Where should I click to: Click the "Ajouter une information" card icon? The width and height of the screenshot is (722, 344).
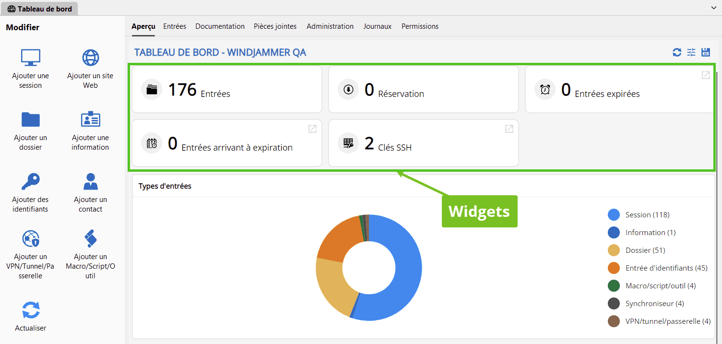coord(90,119)
